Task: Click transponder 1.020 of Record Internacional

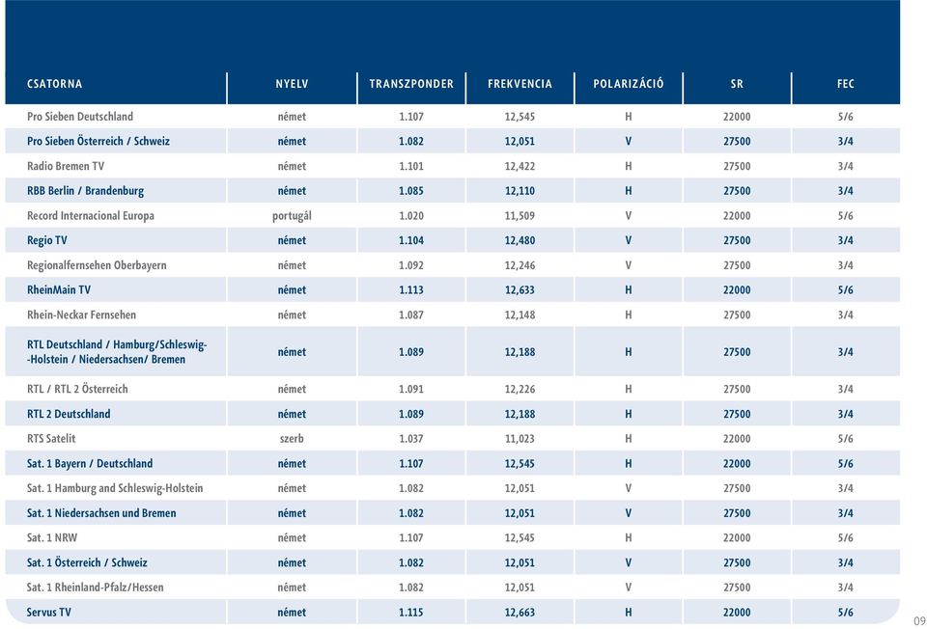Action: tap(411, 215)
